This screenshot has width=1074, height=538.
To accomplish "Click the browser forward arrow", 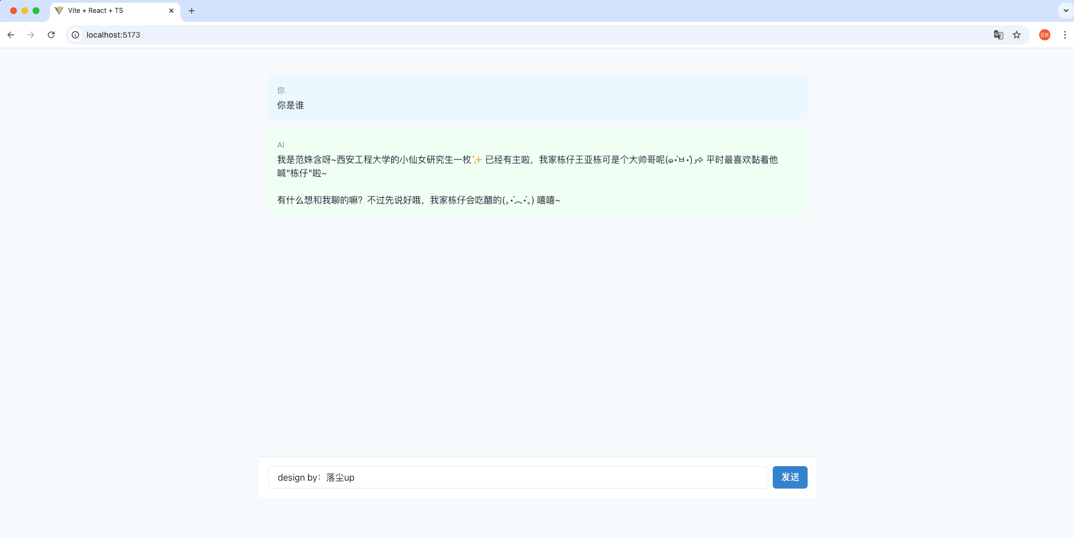I will coord(31,35).
